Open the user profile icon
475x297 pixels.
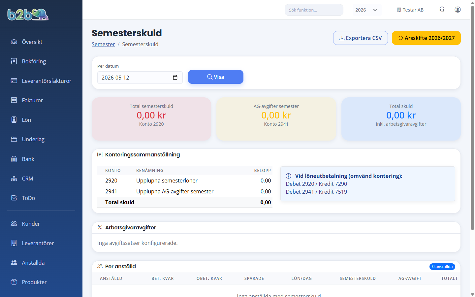click(458, 10)
